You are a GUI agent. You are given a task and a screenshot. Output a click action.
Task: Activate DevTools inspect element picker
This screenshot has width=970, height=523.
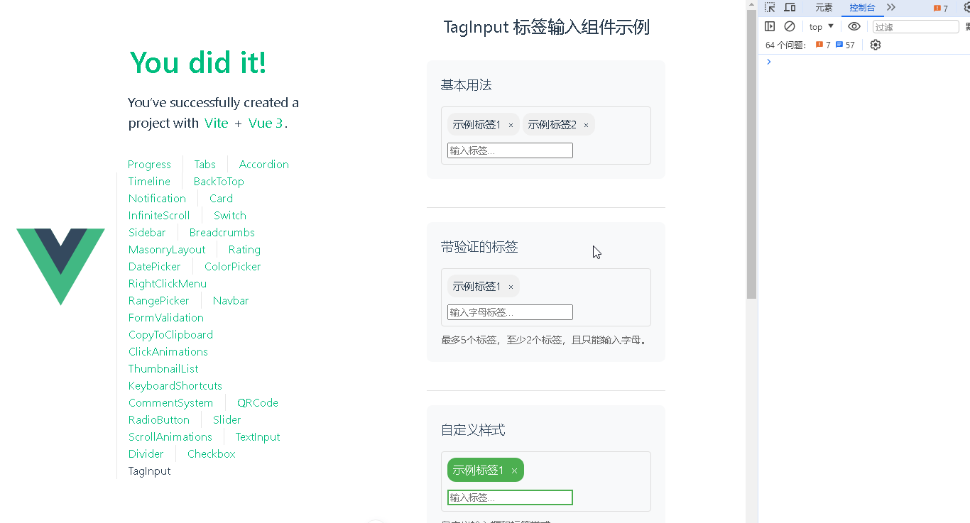point(770,8)
